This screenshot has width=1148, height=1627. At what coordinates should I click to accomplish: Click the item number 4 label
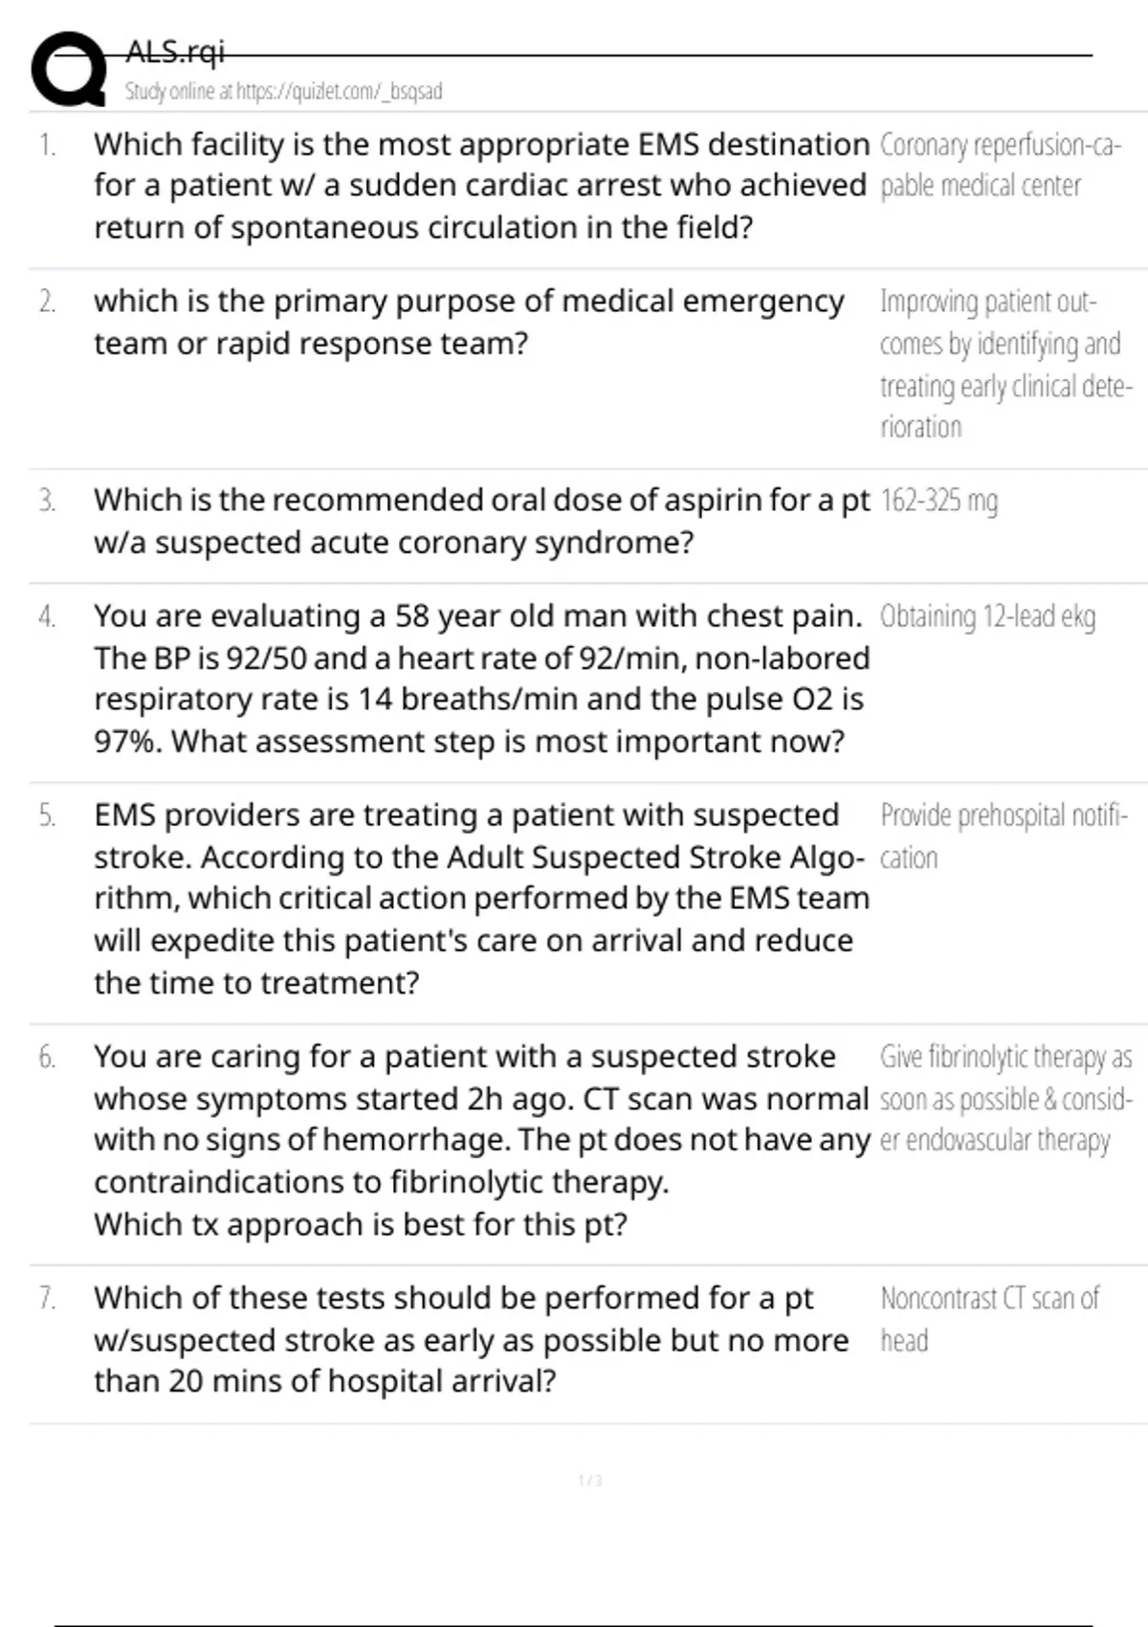click(47, 617)
